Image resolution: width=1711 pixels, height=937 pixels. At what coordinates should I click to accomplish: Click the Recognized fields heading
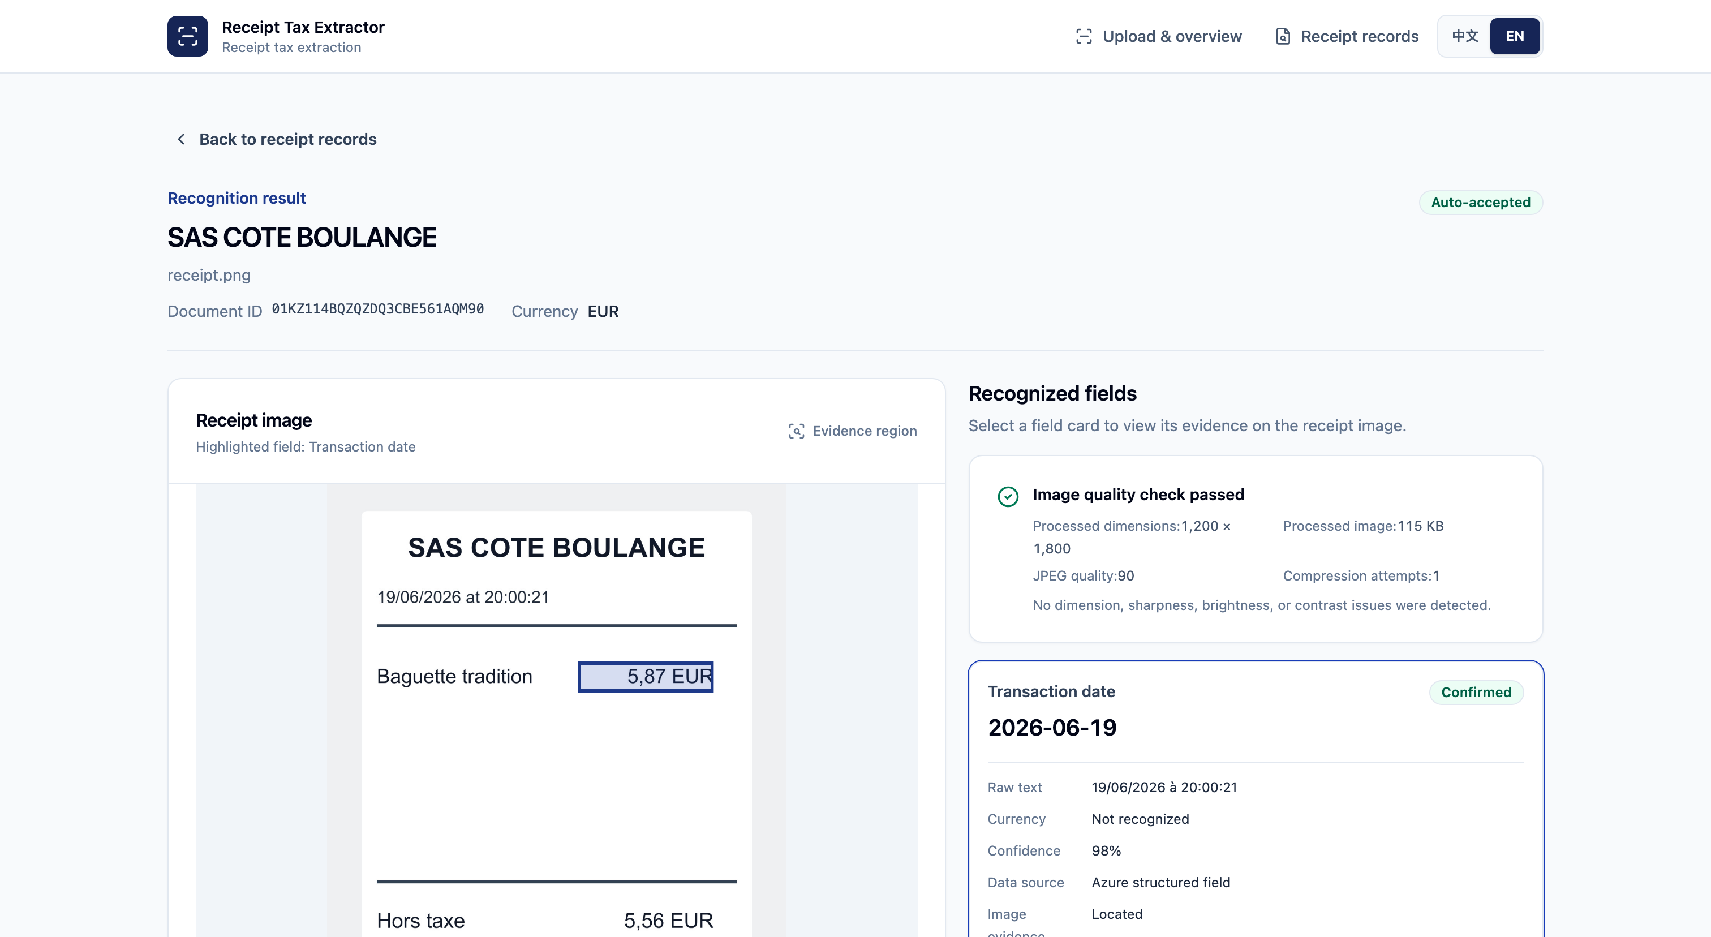pos(1052,393)
